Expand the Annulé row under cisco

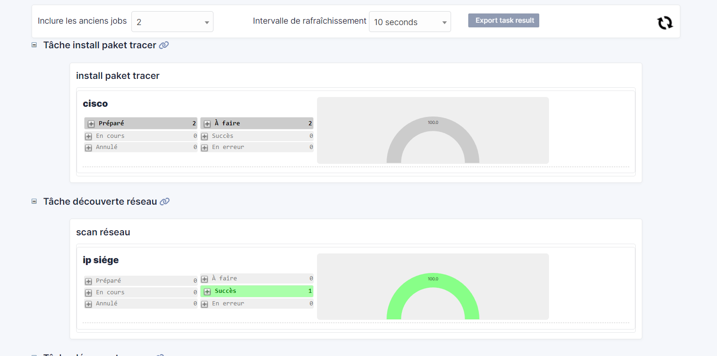point(88,148)
